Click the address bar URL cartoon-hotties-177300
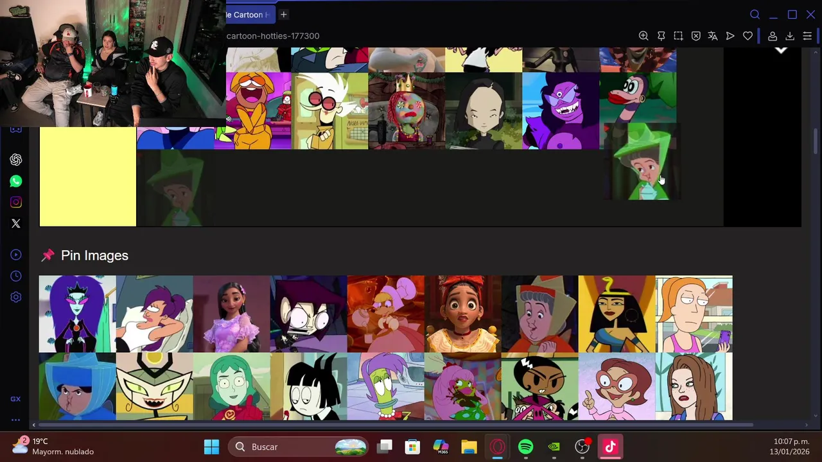This screenshot has width=822, height=462. coord(273,36)
